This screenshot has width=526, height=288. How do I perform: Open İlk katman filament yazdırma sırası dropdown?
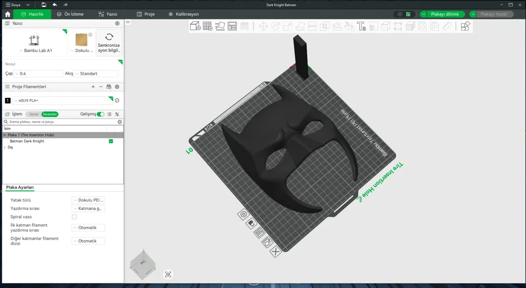[x=88, y=227]
